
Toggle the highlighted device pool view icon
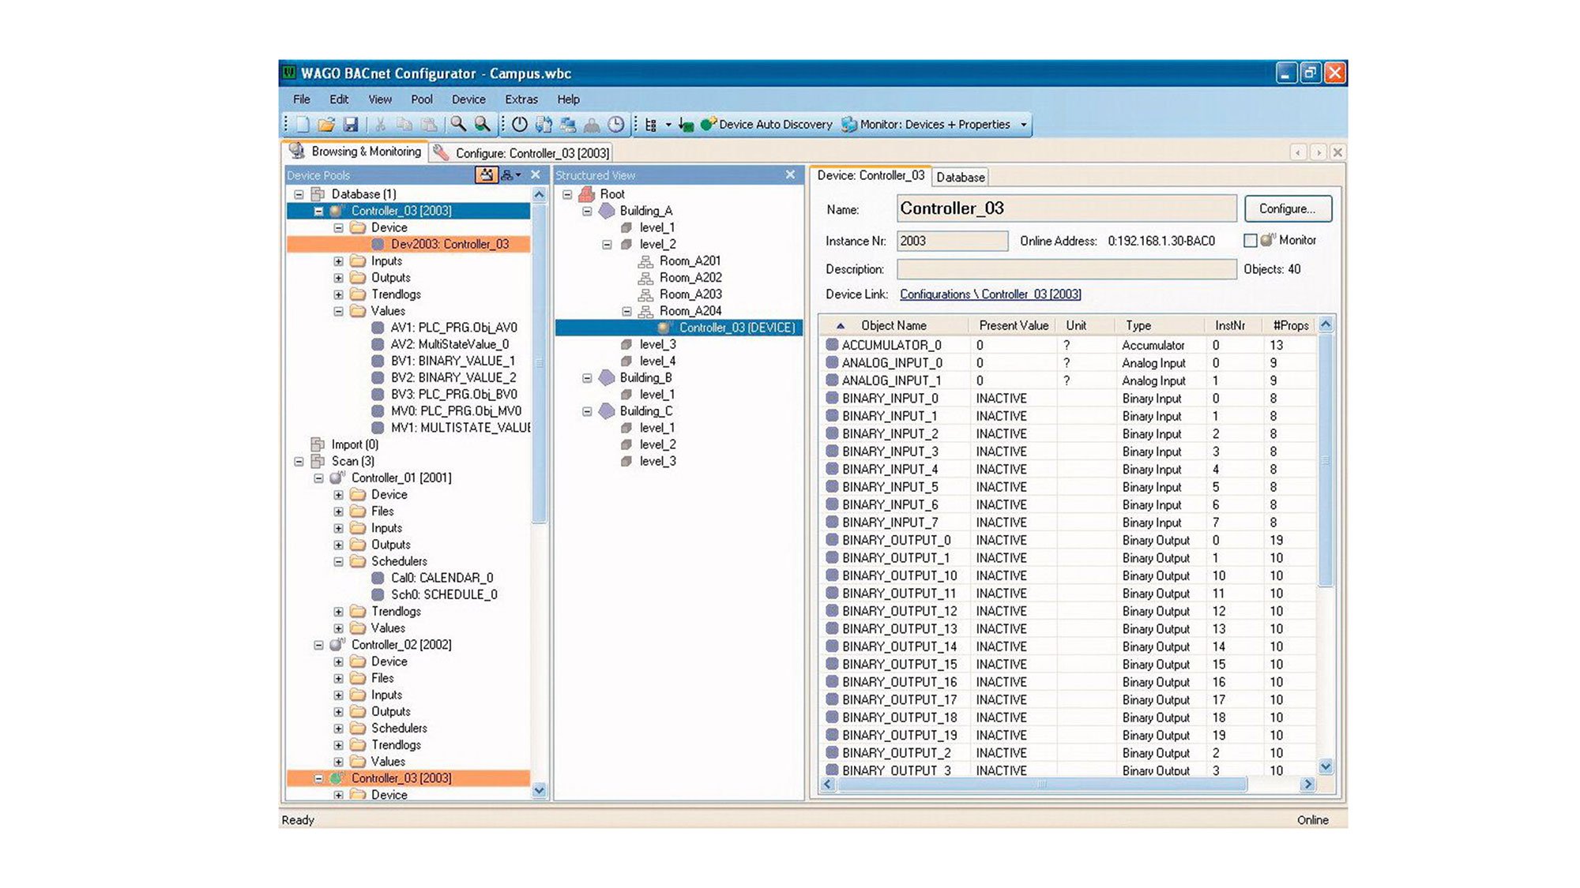[x=487, y=174]
